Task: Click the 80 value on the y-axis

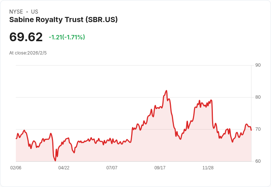Action: click(x=258, y=97)
